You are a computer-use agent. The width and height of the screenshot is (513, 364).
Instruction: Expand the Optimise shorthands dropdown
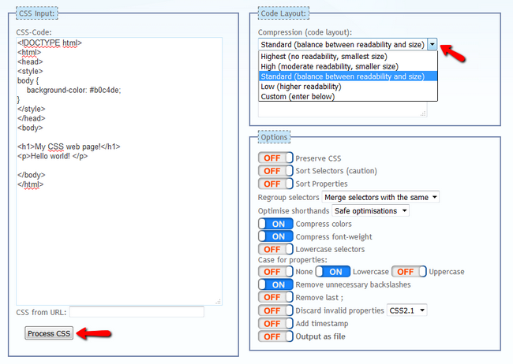tap(371, 210)
